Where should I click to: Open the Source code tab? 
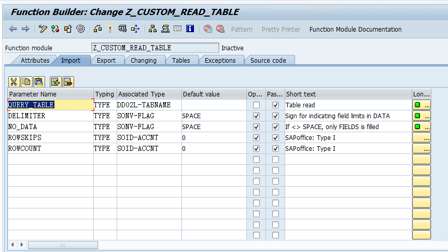pos(268,60)
